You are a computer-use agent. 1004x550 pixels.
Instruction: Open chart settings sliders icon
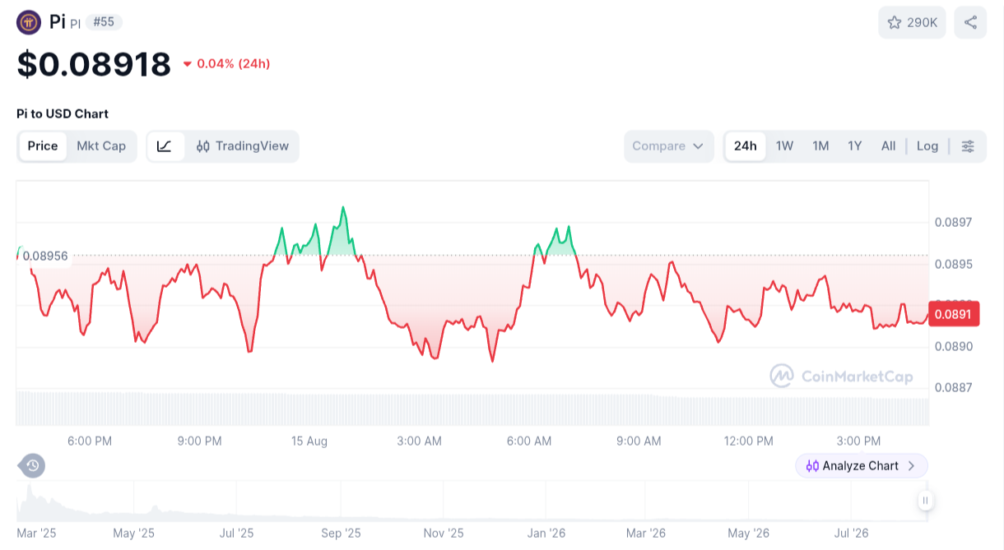(968, 146)
